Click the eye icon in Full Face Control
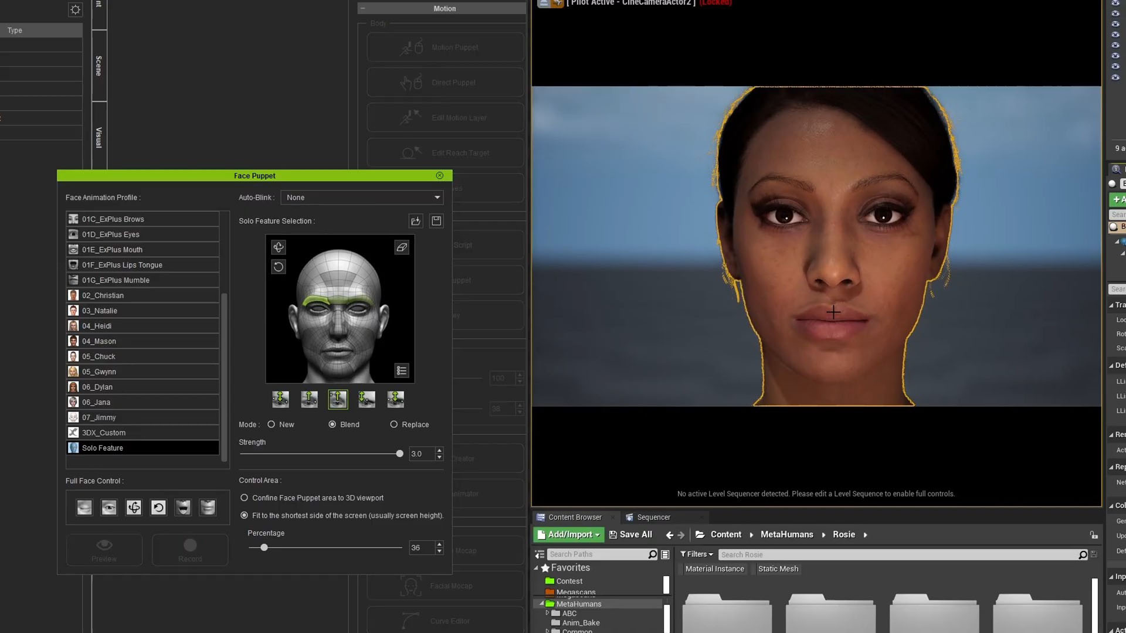 (109, 508)
